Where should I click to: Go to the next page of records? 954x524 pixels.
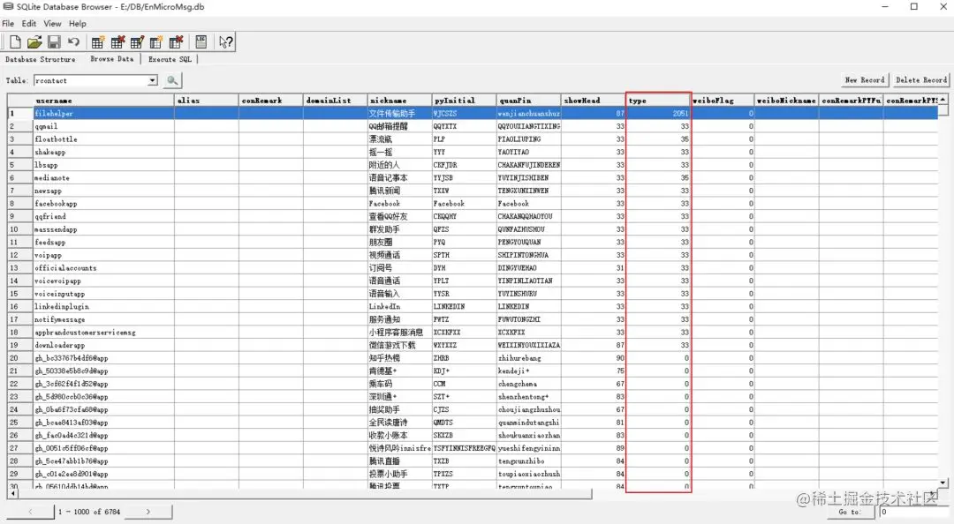tap(148, 512)
